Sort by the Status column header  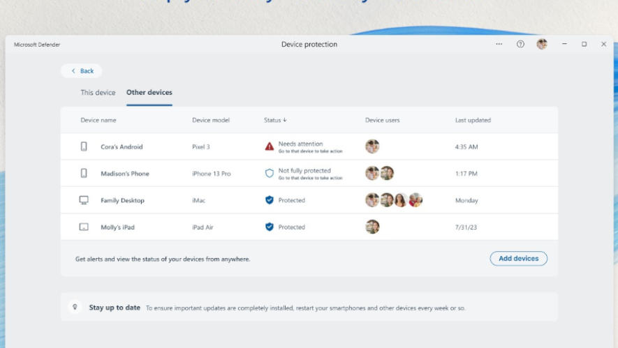point(275,120)
